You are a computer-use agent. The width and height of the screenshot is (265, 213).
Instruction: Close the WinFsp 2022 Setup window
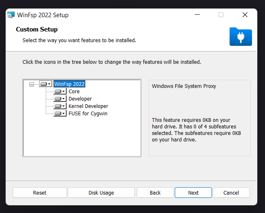pyautogui.click(x=245, y=15)
